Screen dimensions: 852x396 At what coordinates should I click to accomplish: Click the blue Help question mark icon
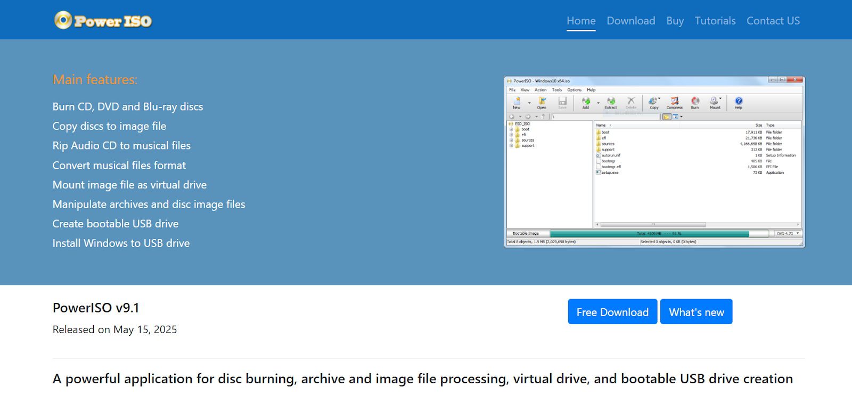click(x=739, y=102)
